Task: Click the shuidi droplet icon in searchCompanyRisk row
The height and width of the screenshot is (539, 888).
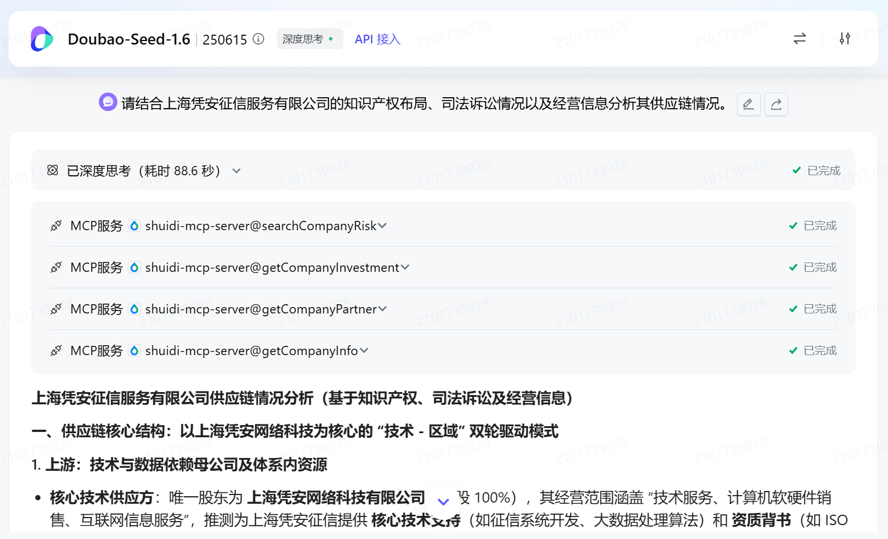Action: coord(134,226)
